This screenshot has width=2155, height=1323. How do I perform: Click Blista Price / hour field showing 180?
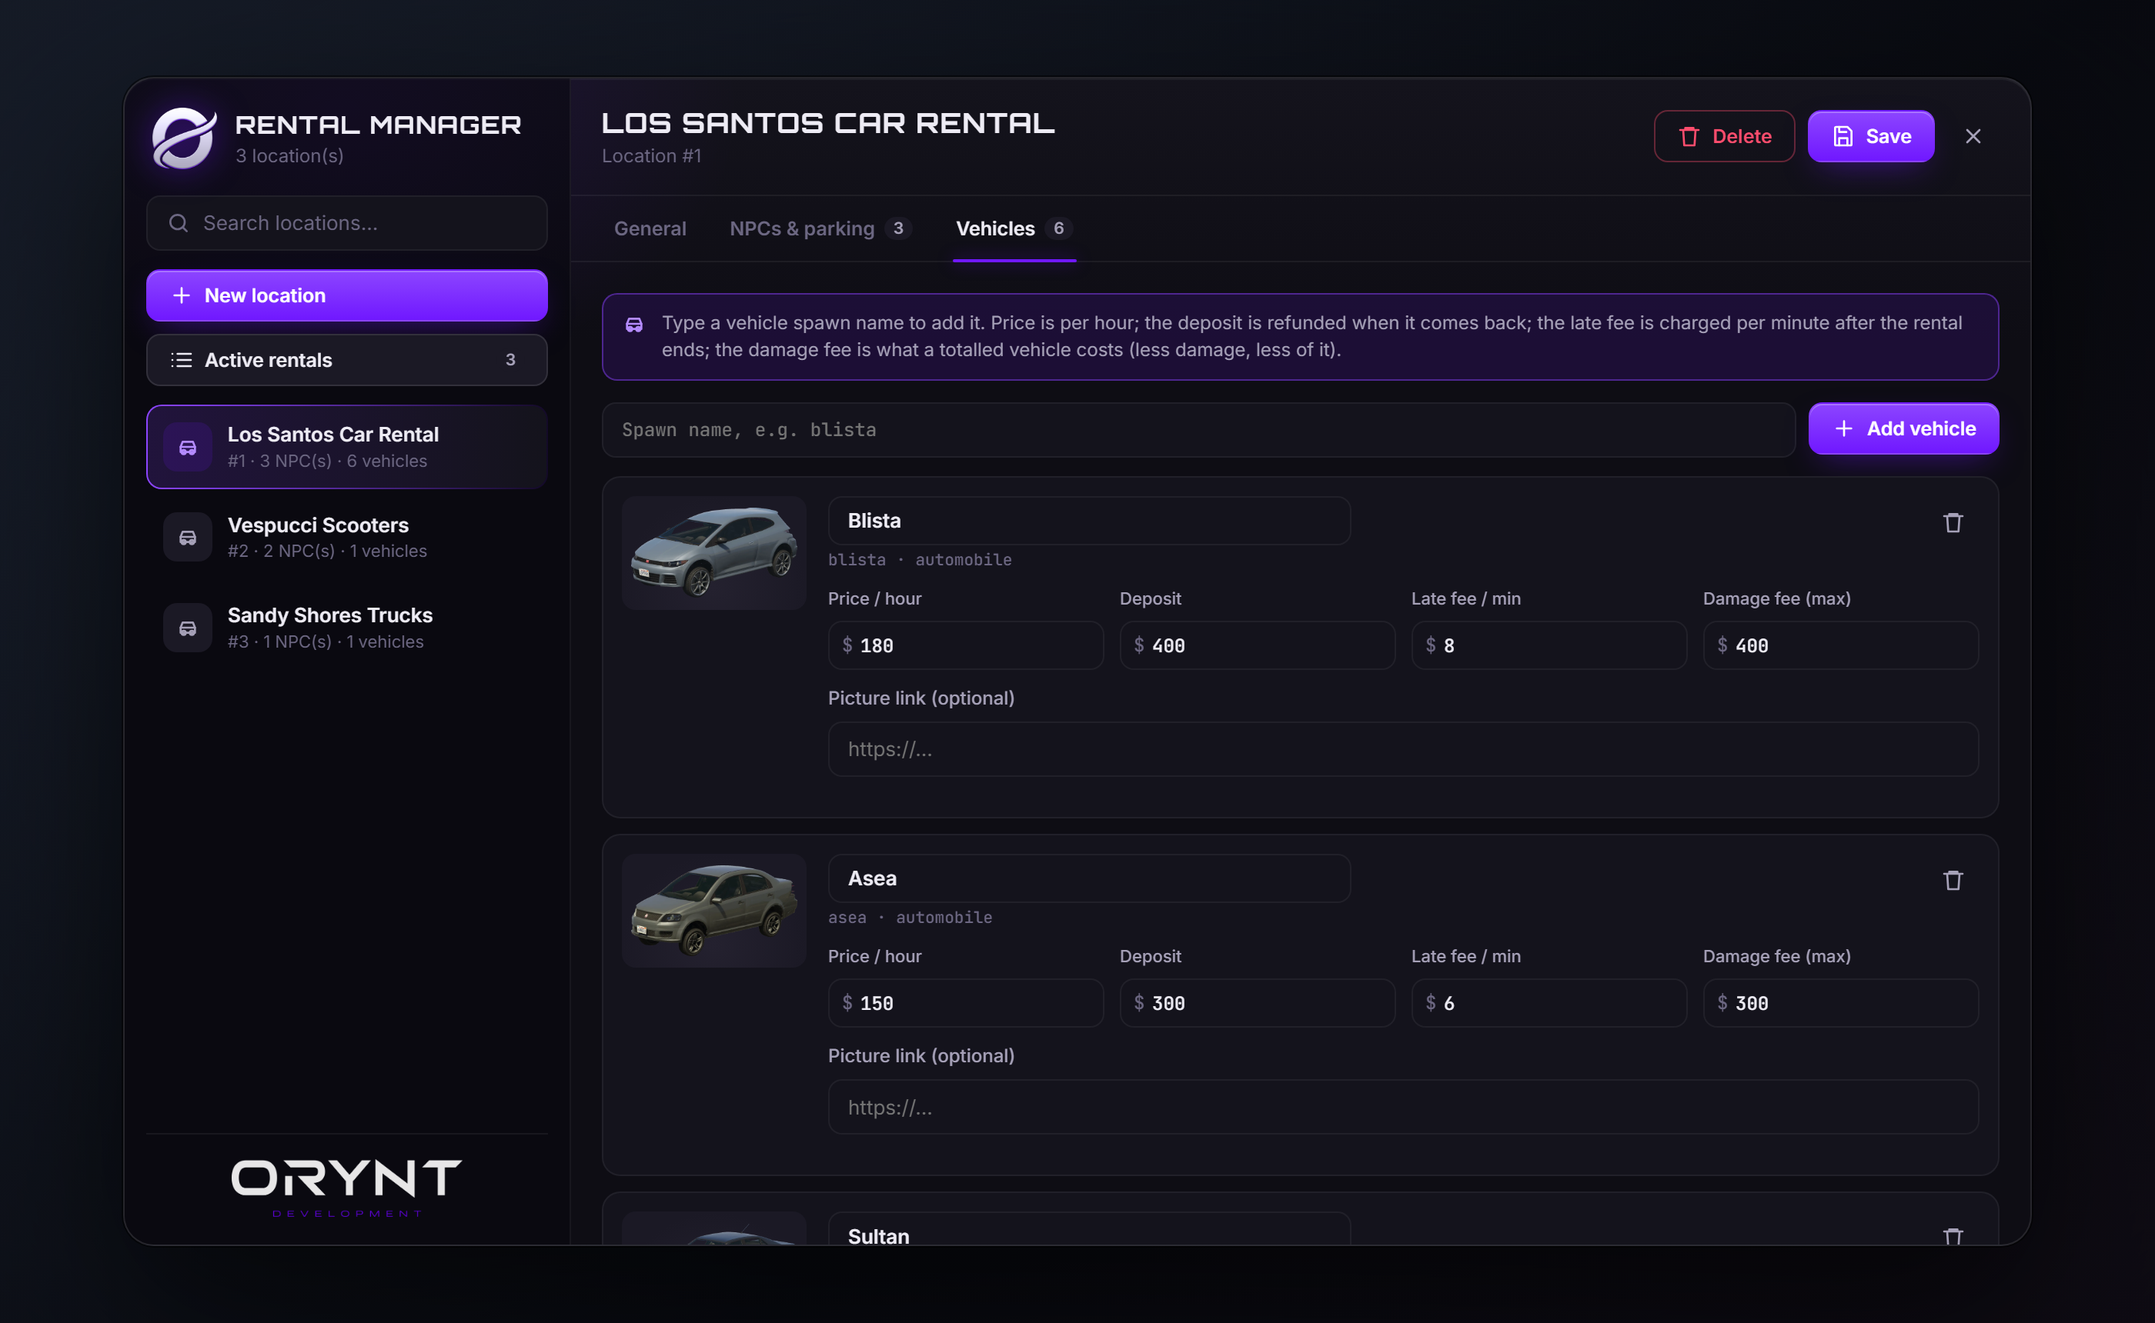tap(965, 646)
